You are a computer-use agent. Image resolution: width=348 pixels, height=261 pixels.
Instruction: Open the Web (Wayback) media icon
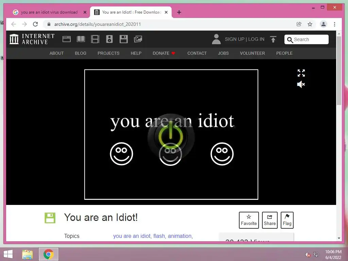(x=67, y=39)
